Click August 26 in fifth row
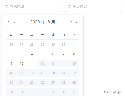The image size is (125, 96). pyautogui.click(x=43, y=83)
